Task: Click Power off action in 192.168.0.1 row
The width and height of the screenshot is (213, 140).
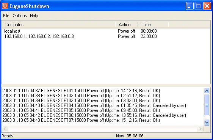Action: tap(126, 36)
